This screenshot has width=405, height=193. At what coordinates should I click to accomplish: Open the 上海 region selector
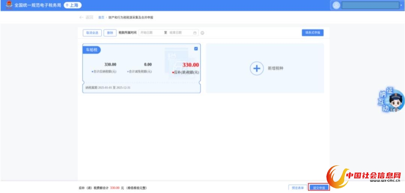73,5
